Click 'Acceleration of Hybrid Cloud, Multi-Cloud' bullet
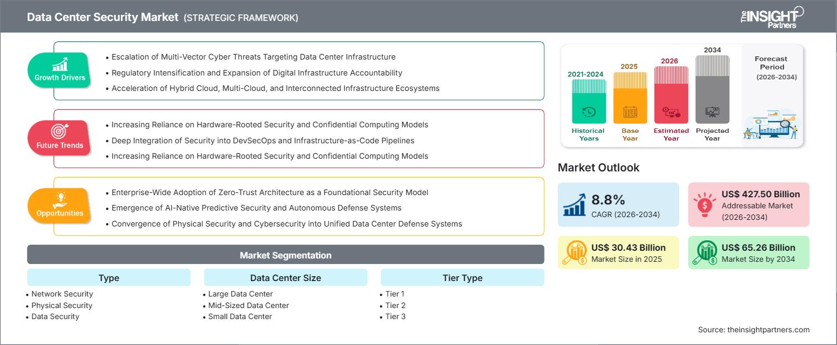 click(275, 88)
